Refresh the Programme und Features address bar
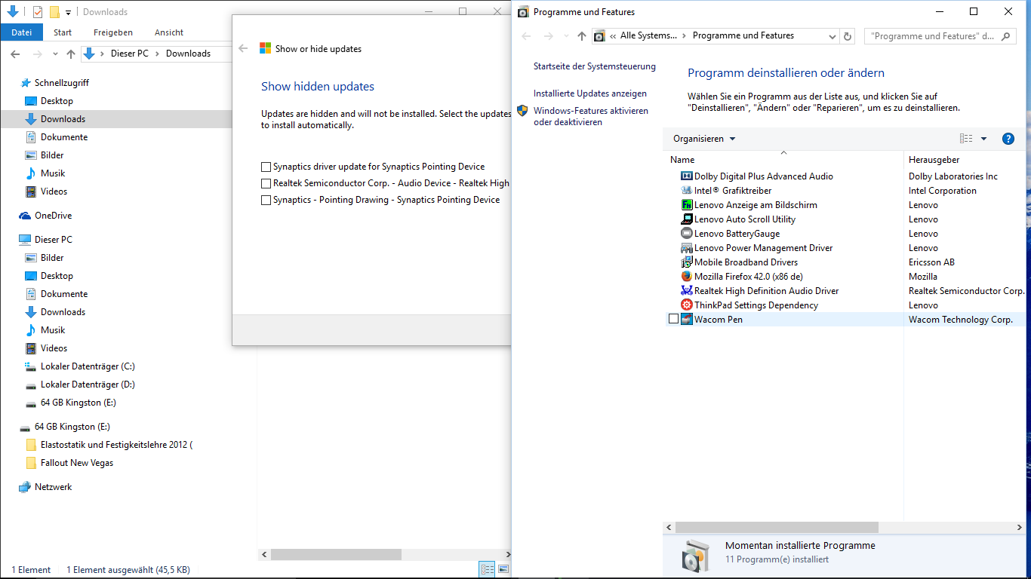The width and height of the screenshot is (1031, 579). pyautogui.click(x=848, y=36)
